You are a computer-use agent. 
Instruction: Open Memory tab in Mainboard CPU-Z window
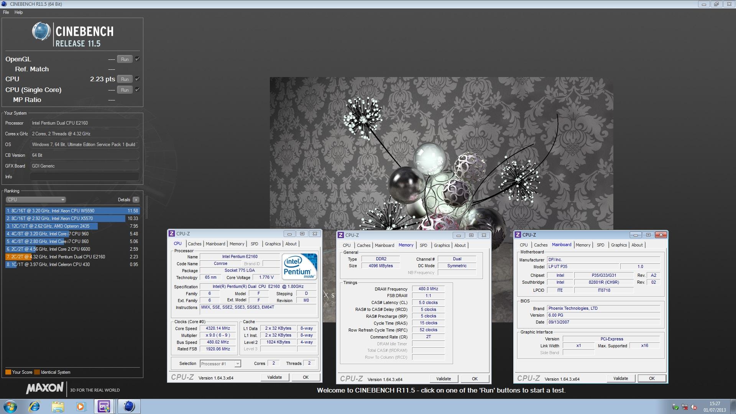click(x=583, y=245)
